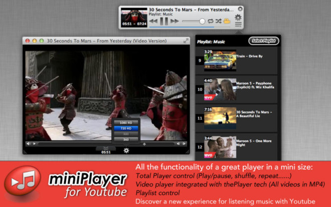Open mini player settings gear

[x=238, y=18]
